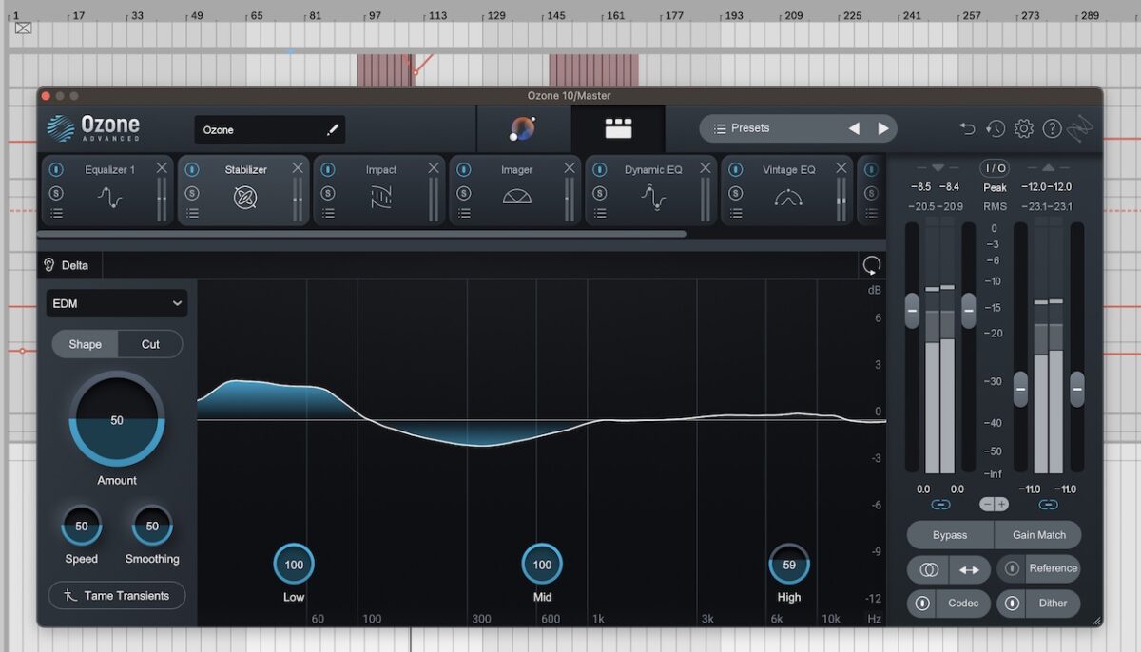1141x652 pixels.
Task: Select the Cut mode tab
Action: 150,344
